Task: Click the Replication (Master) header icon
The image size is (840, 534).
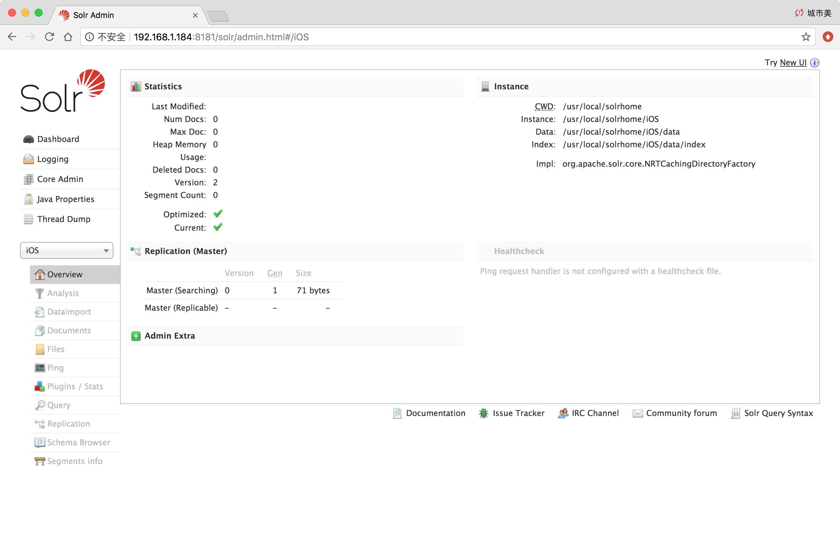Action: tap(136, 251)
